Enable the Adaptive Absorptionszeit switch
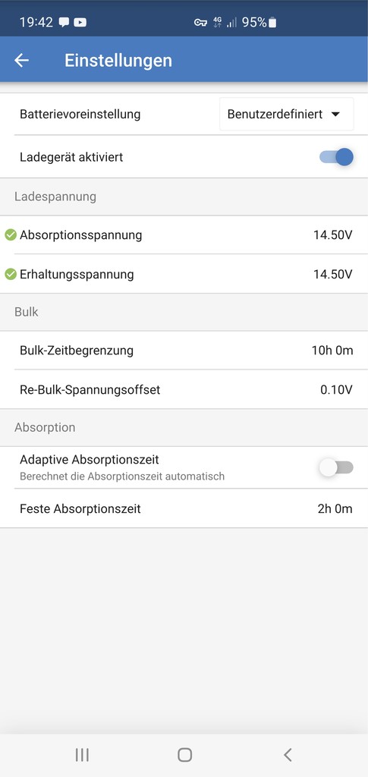Image resolution: width=368 pixels, height=777 pixels. [x=336, y=467]
